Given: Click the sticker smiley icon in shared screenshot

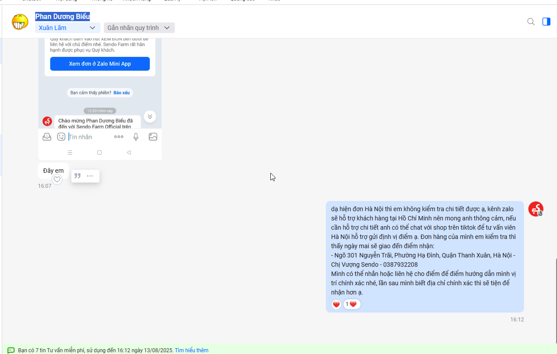Looking at the screenshot, I should 61,137.
